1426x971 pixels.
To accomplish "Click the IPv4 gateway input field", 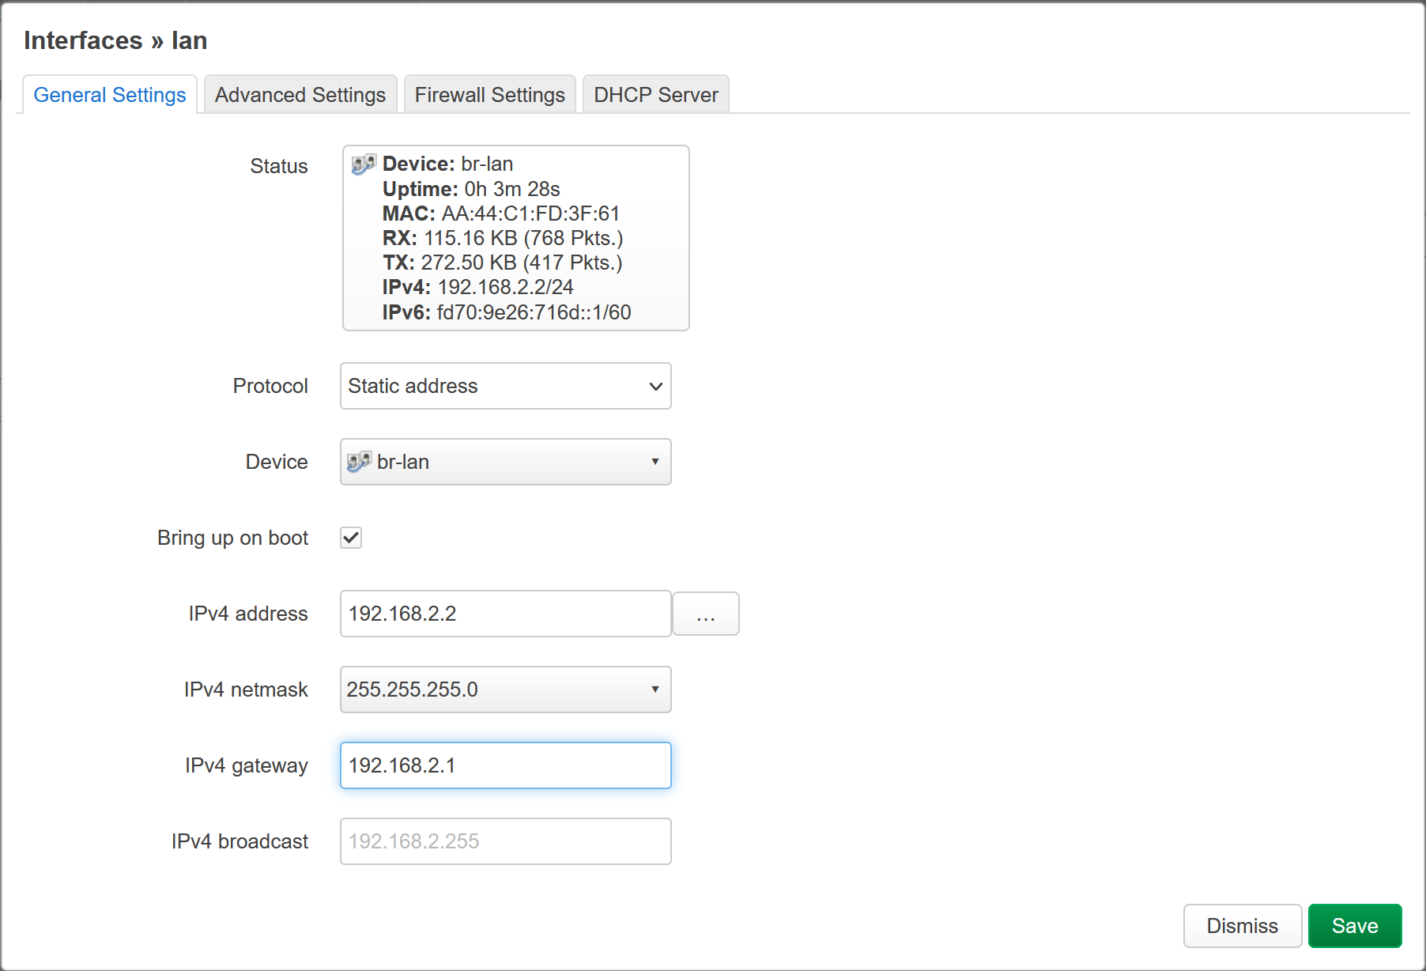I will [x=505, y=765].
